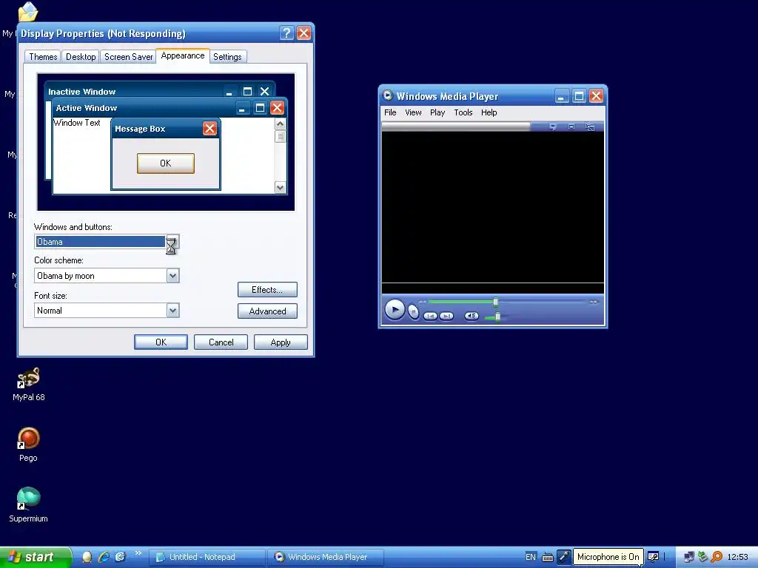Switch to Screen Saver tab
The height and width of the screenshot is (568, 758).
128,57
